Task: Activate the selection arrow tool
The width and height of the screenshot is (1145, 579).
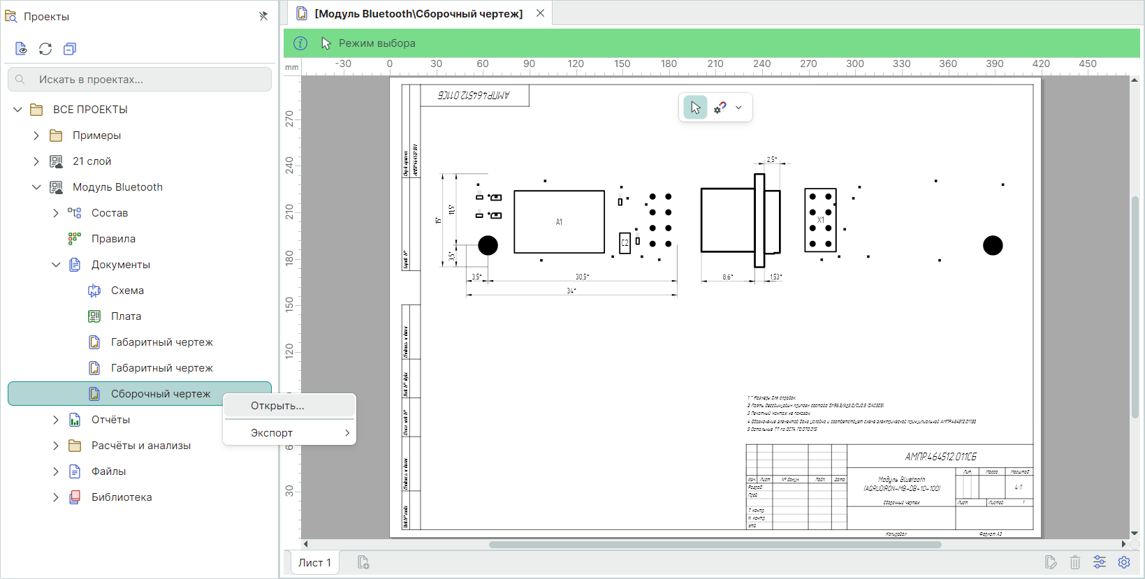Action: click(695, 108)
